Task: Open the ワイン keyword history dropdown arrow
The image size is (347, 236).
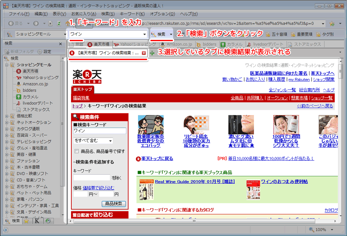Action: (144, 34)
